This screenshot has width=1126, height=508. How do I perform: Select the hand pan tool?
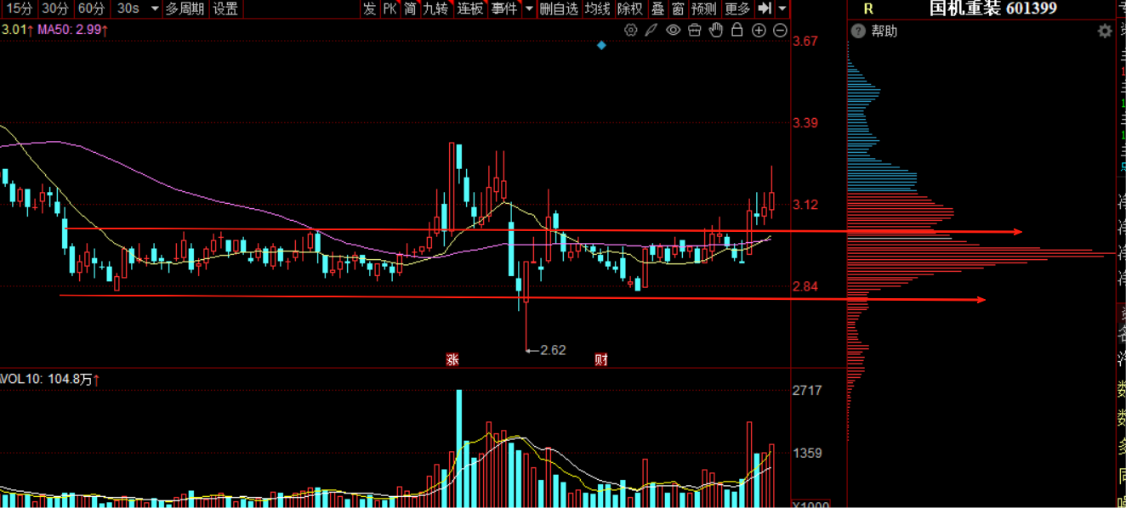715,30
